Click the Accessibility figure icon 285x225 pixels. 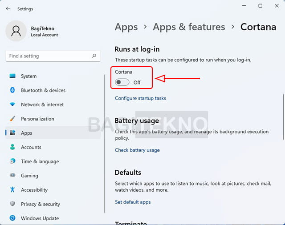click(12, 189)
